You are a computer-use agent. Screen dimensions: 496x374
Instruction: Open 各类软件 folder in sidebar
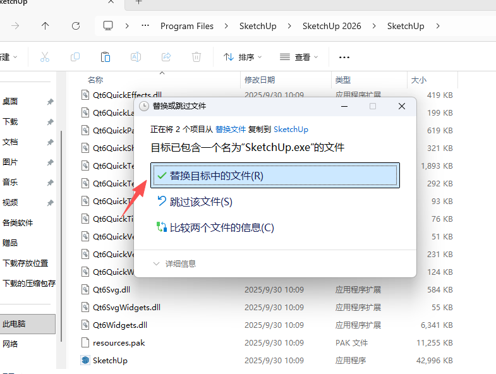[x=18, y=223]
